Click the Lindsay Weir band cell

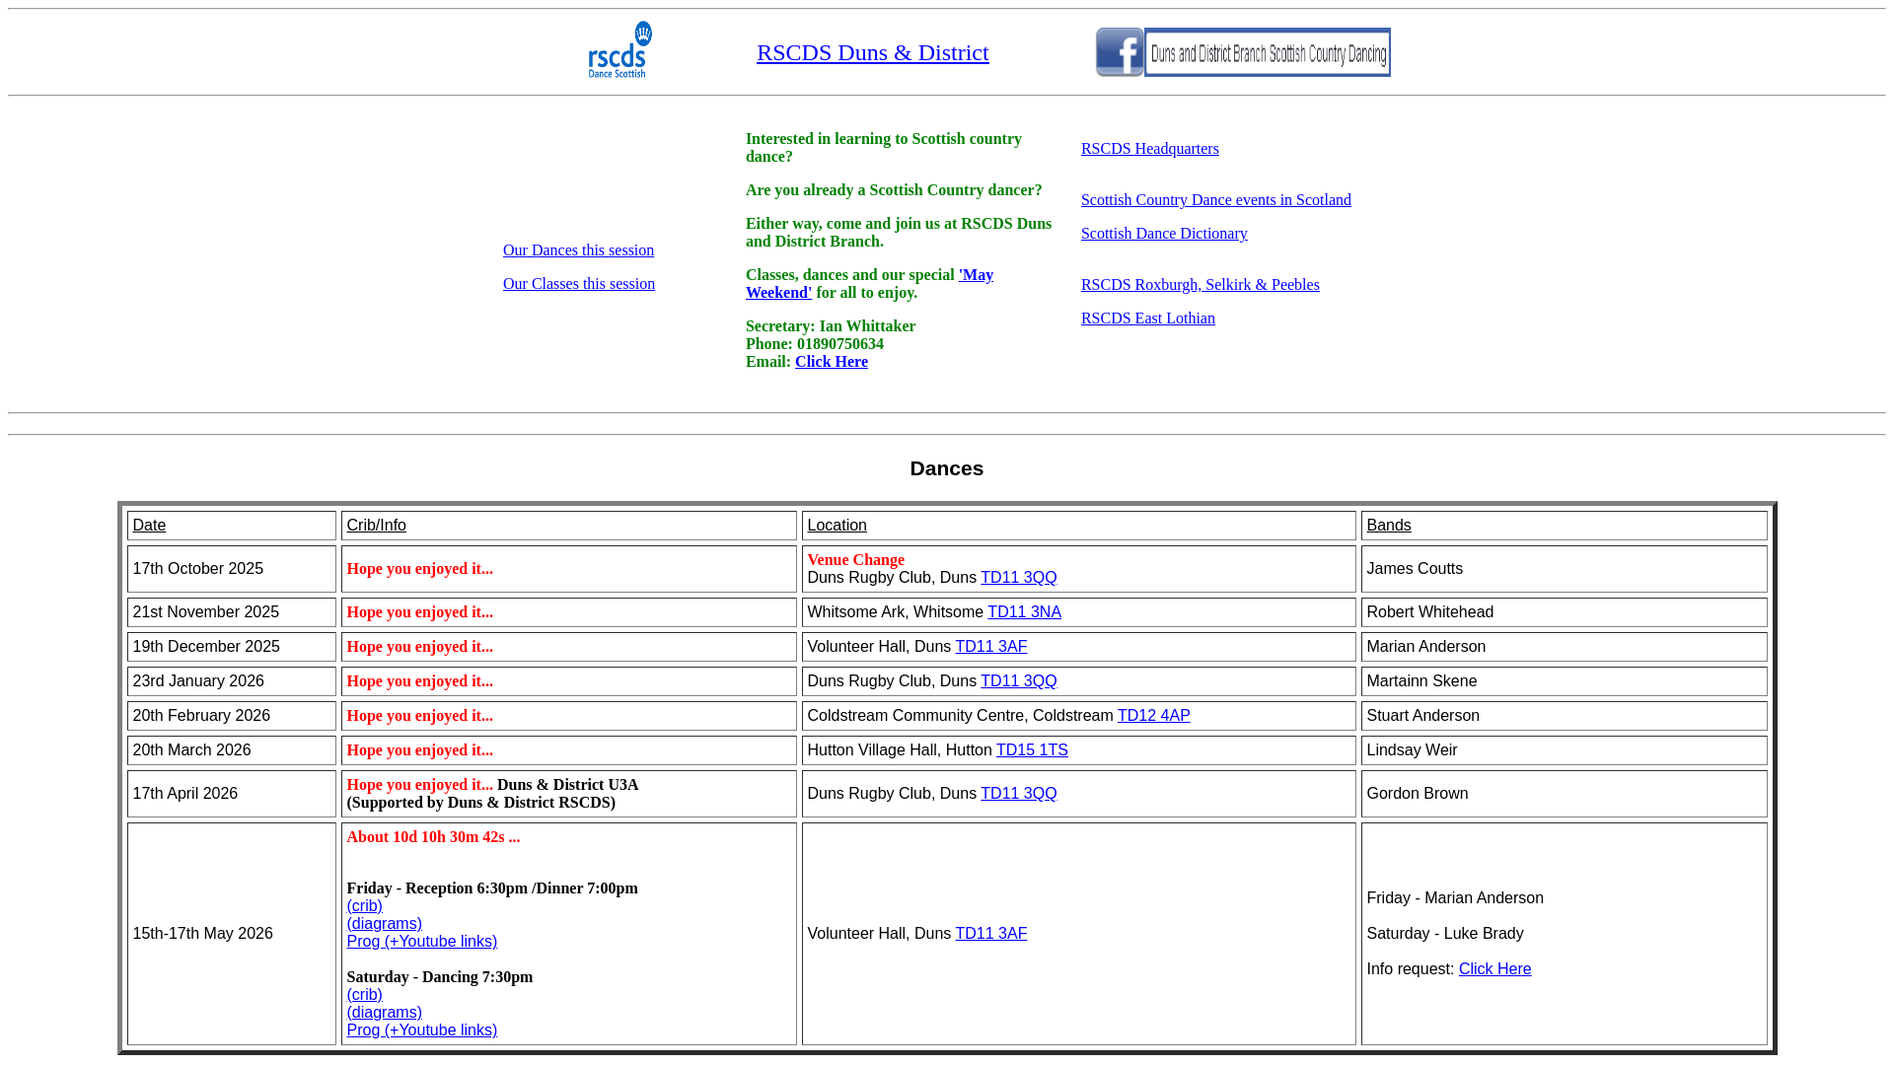(1565, 750)
